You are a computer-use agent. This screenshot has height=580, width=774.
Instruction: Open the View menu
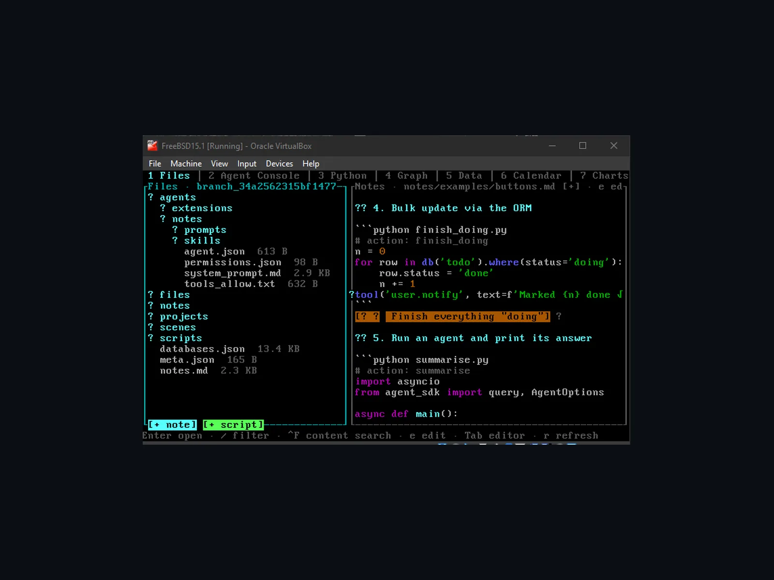219,164
